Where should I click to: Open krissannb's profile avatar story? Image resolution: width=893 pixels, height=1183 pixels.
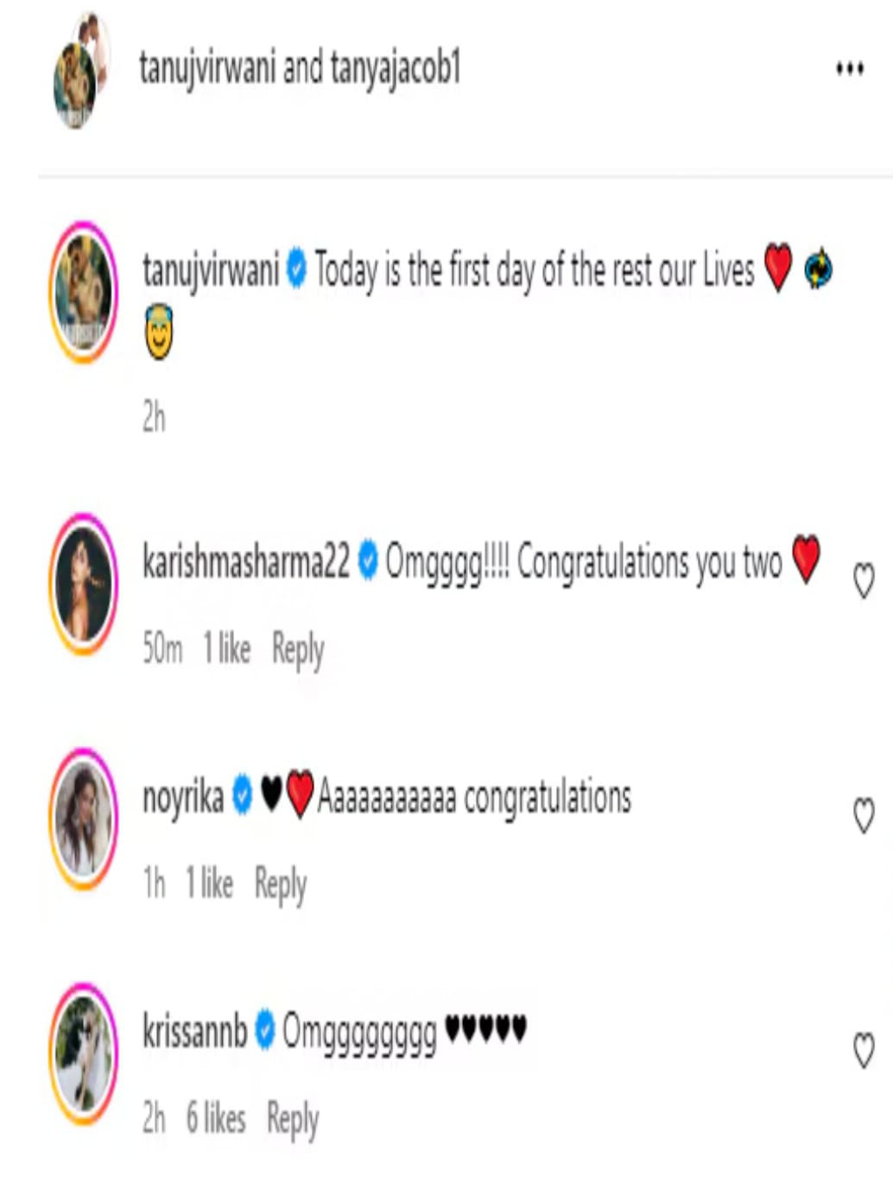click(84, 1053)
